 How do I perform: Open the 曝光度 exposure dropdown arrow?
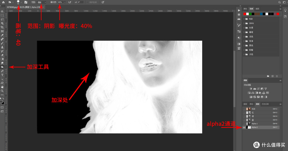(x=65, y=2)
